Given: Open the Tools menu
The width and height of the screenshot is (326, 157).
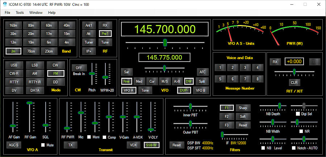Looking at the screenshot, I should pos(20,12).
